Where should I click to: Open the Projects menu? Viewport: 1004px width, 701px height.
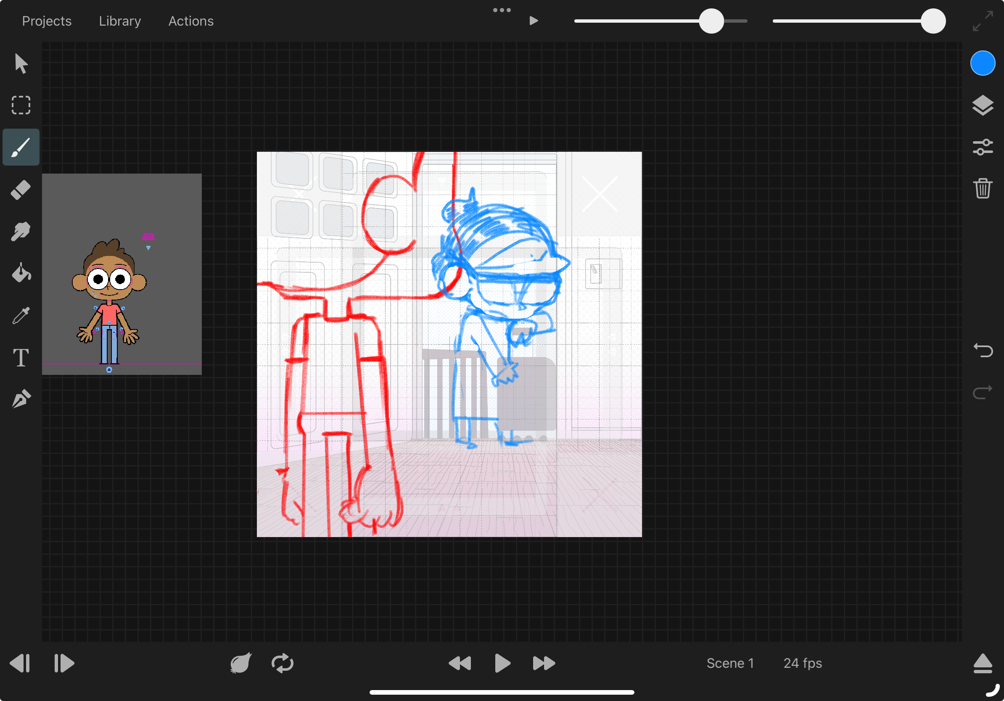click(46, 21)
